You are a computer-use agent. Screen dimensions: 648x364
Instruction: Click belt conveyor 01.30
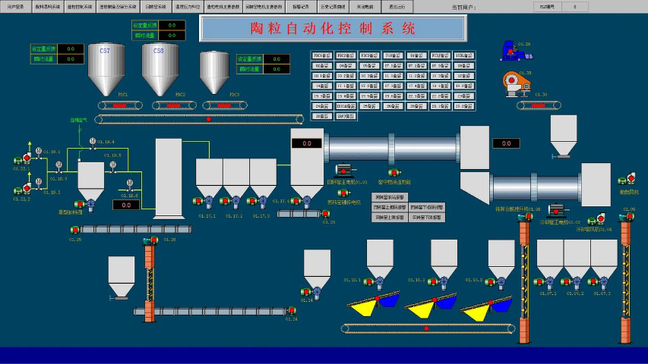click(x=539, y=105)
